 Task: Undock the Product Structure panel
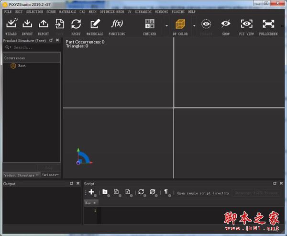51,40
